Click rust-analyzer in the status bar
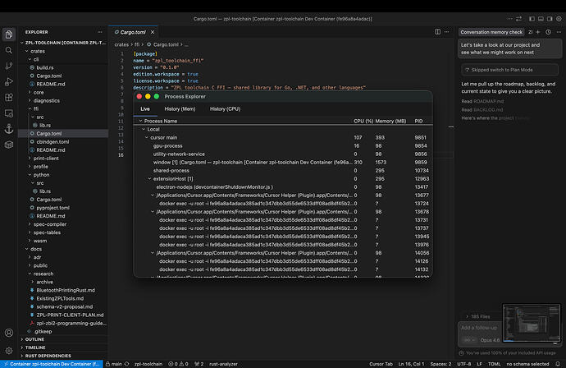Screen dimensions: 566x368 coord(223,364)
